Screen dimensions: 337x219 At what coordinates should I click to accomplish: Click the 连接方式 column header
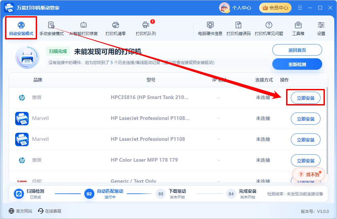pyautogui.click(x=264, y=80)
